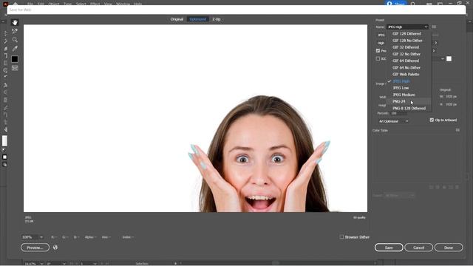The width and height of the screenshot is (473, 266).
Task: Switch to the 2-Up tab
Action: (x=217, y=19)
